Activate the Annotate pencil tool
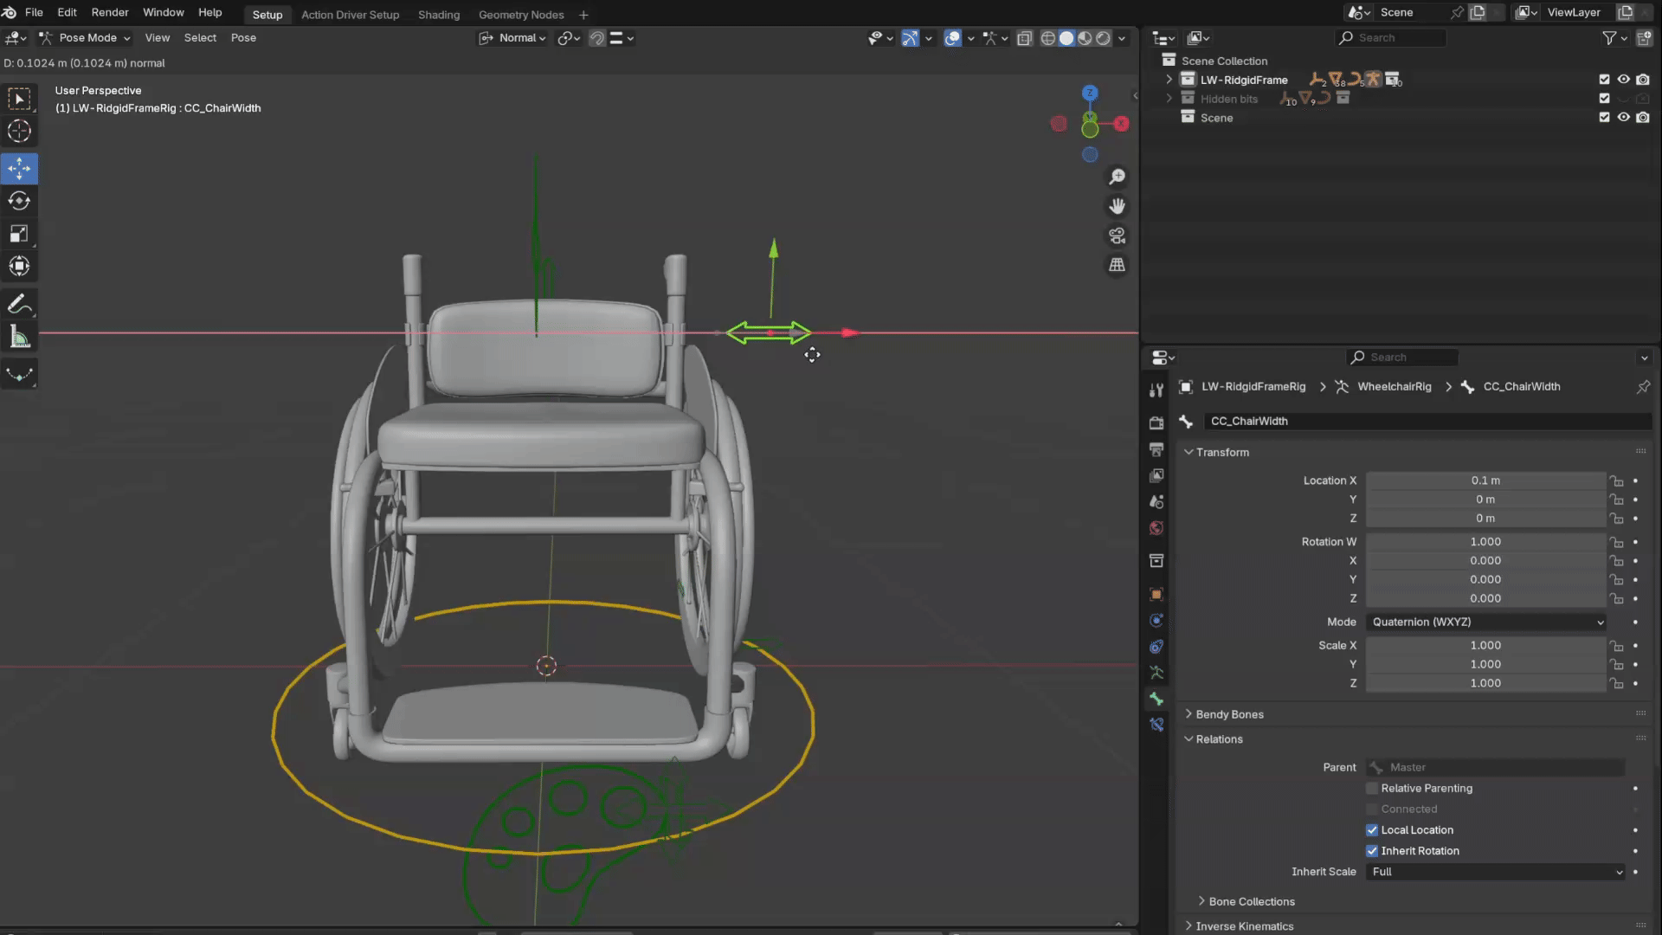This screenshot has width=1662, height=935. point(19,305)
